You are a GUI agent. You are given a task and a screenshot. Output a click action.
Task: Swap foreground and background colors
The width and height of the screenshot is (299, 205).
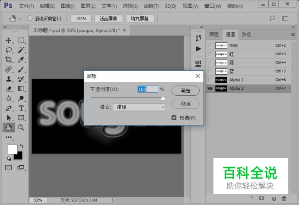(x=22, y=146)
